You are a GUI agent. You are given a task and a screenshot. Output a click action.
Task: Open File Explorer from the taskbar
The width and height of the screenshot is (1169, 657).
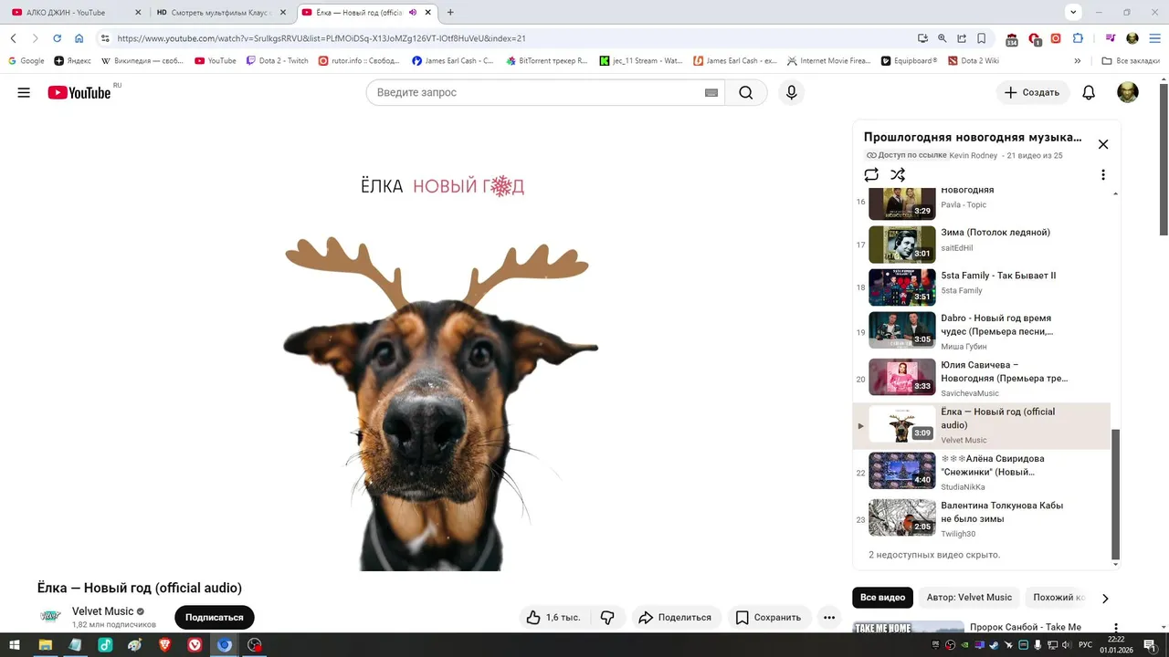coord(45,645)
